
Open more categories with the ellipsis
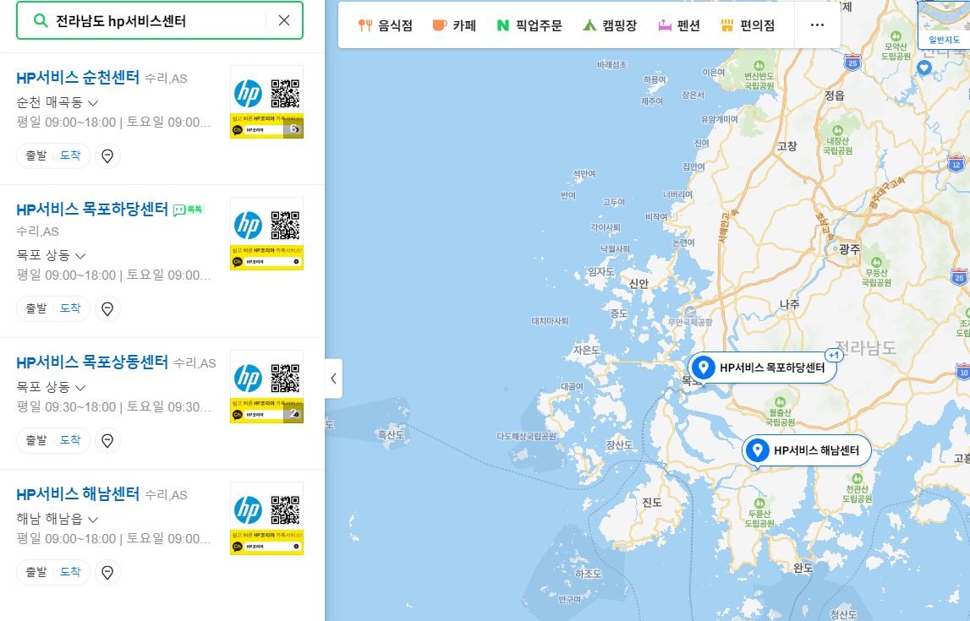coord(817,25)
